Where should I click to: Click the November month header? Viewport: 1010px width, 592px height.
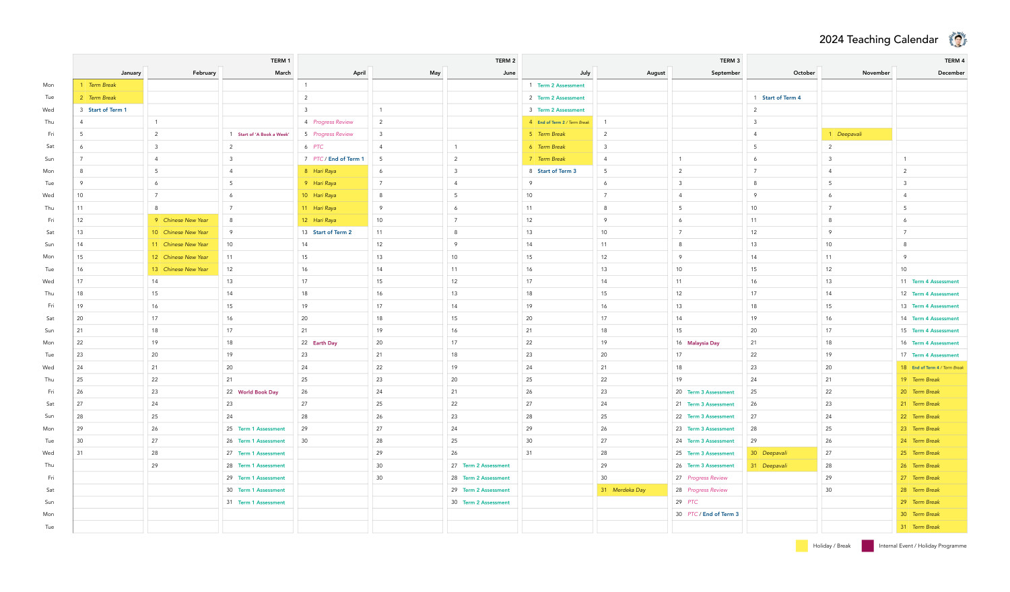(x=876, y=73)
